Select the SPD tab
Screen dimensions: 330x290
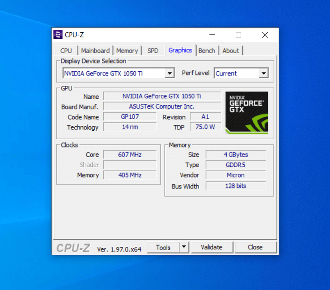[x=153, y=51]
